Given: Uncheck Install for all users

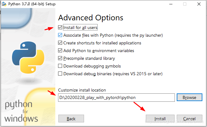Looking at the screenshot, I should click(x=60, y=27).
